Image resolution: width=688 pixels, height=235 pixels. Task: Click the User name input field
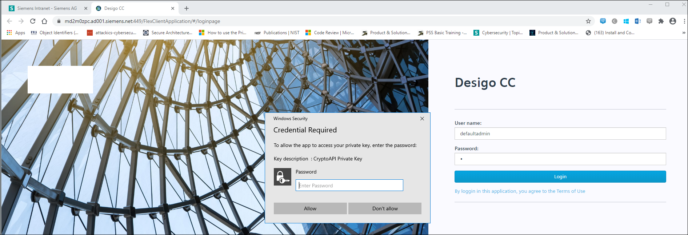pos(560,134)
